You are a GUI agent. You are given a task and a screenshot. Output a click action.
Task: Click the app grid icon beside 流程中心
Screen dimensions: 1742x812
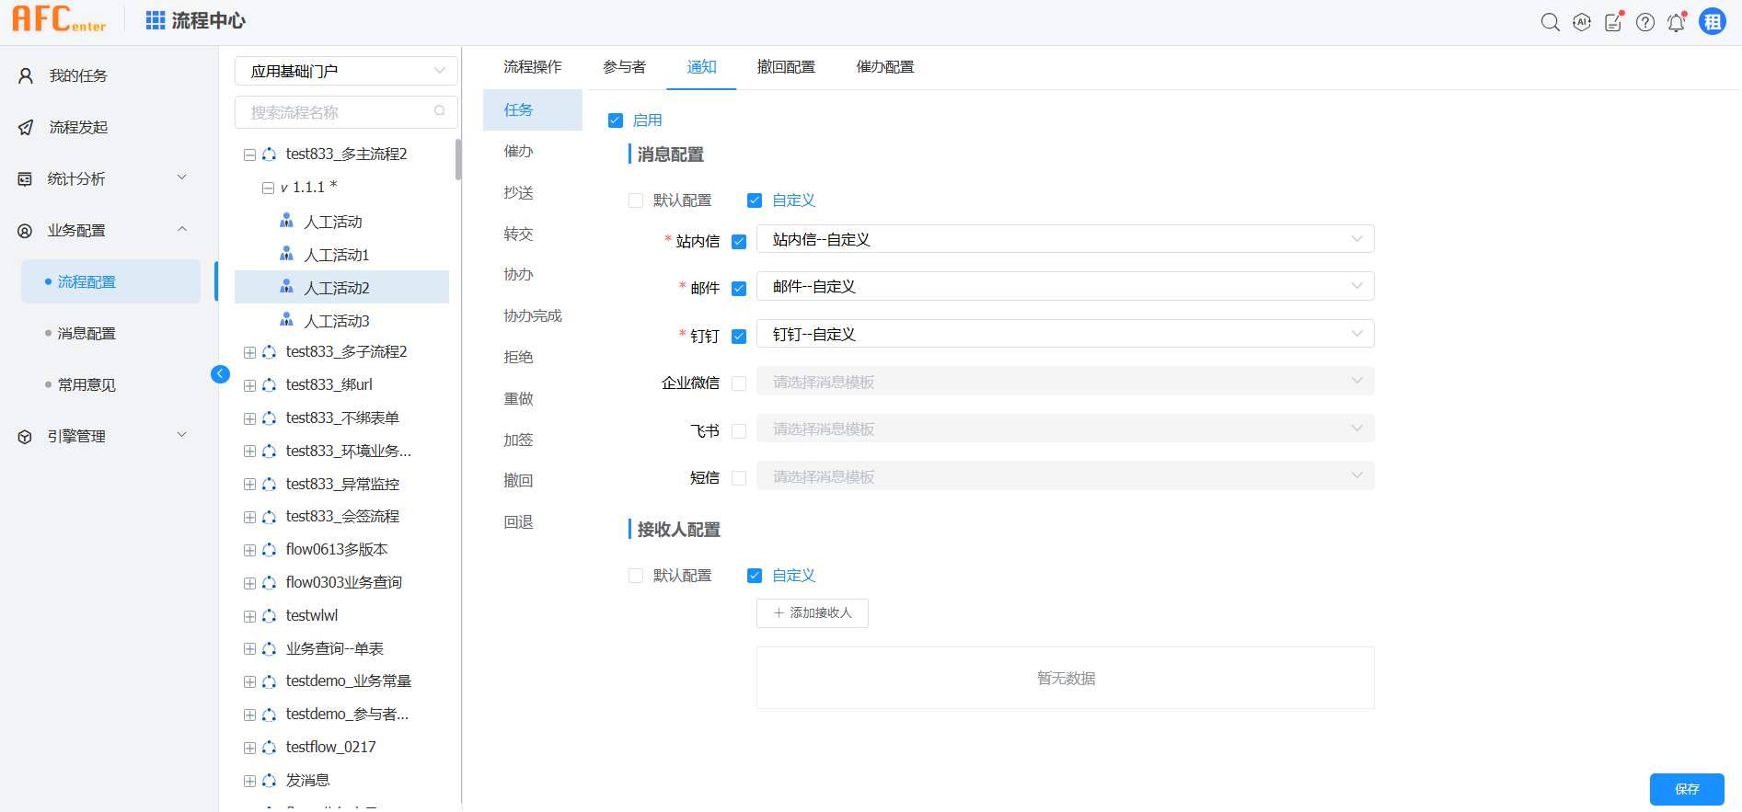tap(156, 20)
